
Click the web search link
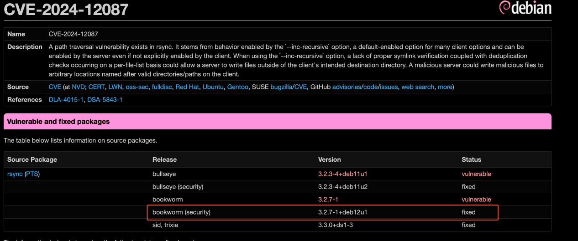coord(417,87)
